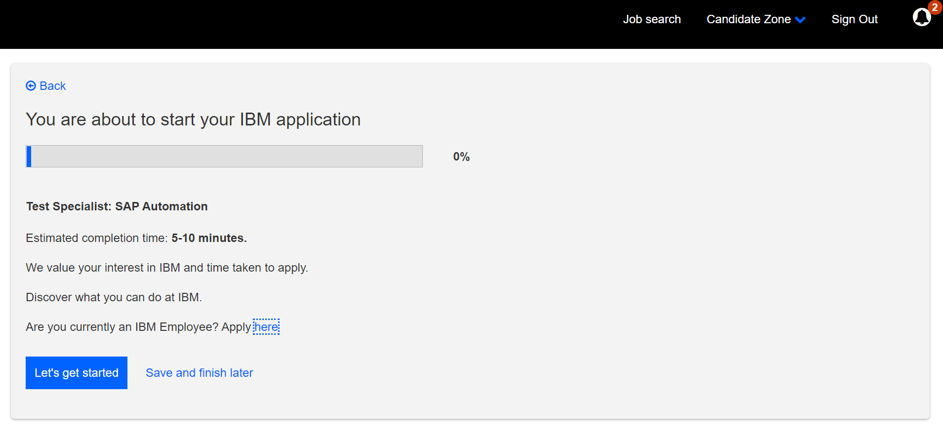Viewport: 943px width, 440px height.
Task: Choose Save and finish later
Action: point(199,373)
